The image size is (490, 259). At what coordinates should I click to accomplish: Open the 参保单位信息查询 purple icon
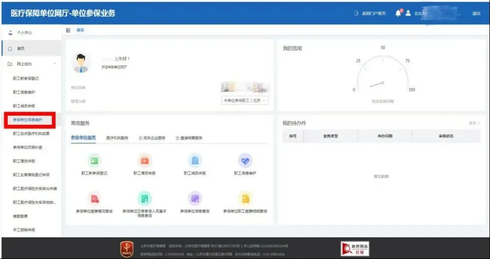pyautogui.click(x=195, y=198)
